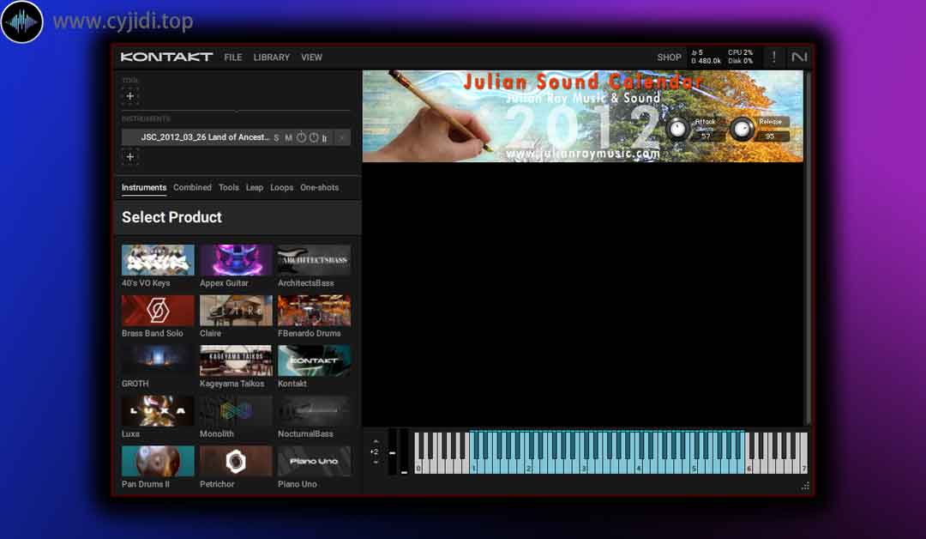
Task: Switch to the Combined tab
Action: [193, 187]
